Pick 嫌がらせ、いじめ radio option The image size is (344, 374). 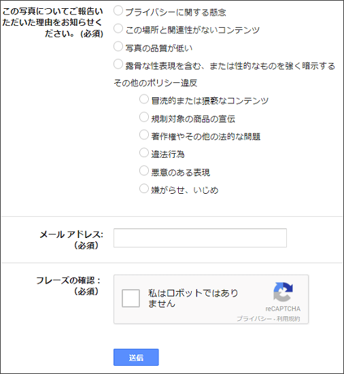pos(143,188)
